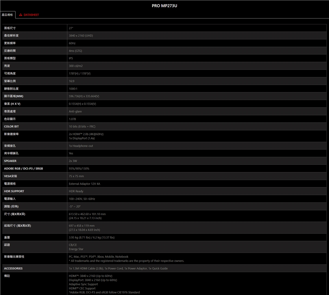Select the HDMI: 3840 x 2160 note line
Screen dimensions: 329x295
[x=90, y=276]
